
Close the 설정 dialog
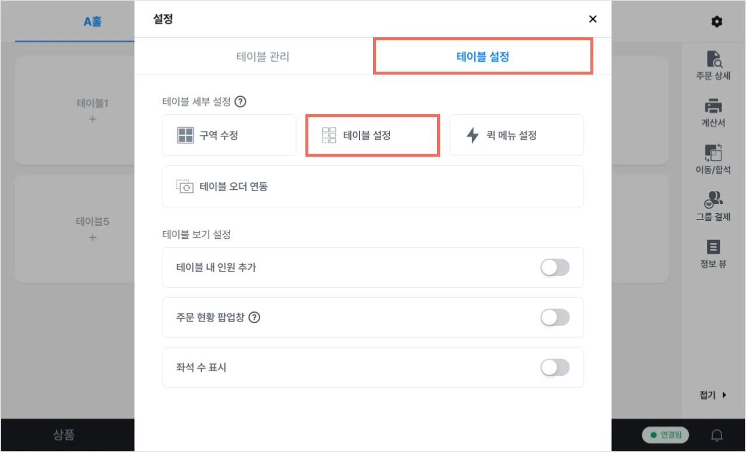point(593,19)
